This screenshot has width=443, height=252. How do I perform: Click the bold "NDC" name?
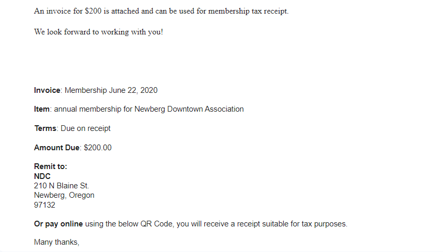(x=42, y=176)
